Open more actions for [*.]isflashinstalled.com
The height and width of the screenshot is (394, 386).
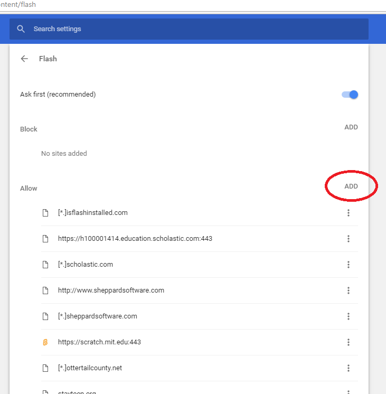click(349, 213)
